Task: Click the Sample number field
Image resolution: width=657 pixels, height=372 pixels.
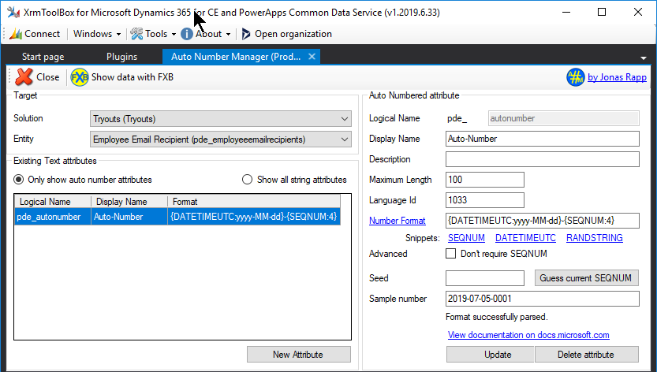Action: click(543, 299)
